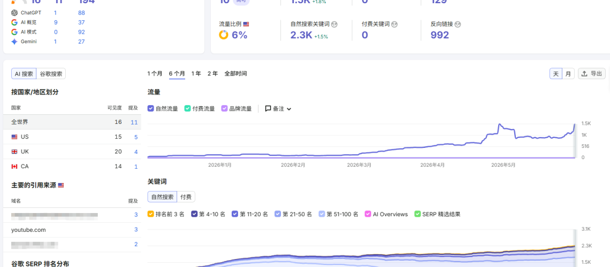Toggle the 第 21-50 名 checkbox
Image resolution: width=610 pixels, height=267 pixels.
tap(277, 214)
